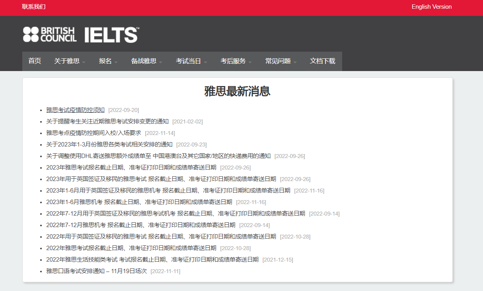The width and height of the screenshot is (483, 291).
Task: Open 2023年1-6月用于英国签证及移民的雅思机考 link
Action: (168, 191)
